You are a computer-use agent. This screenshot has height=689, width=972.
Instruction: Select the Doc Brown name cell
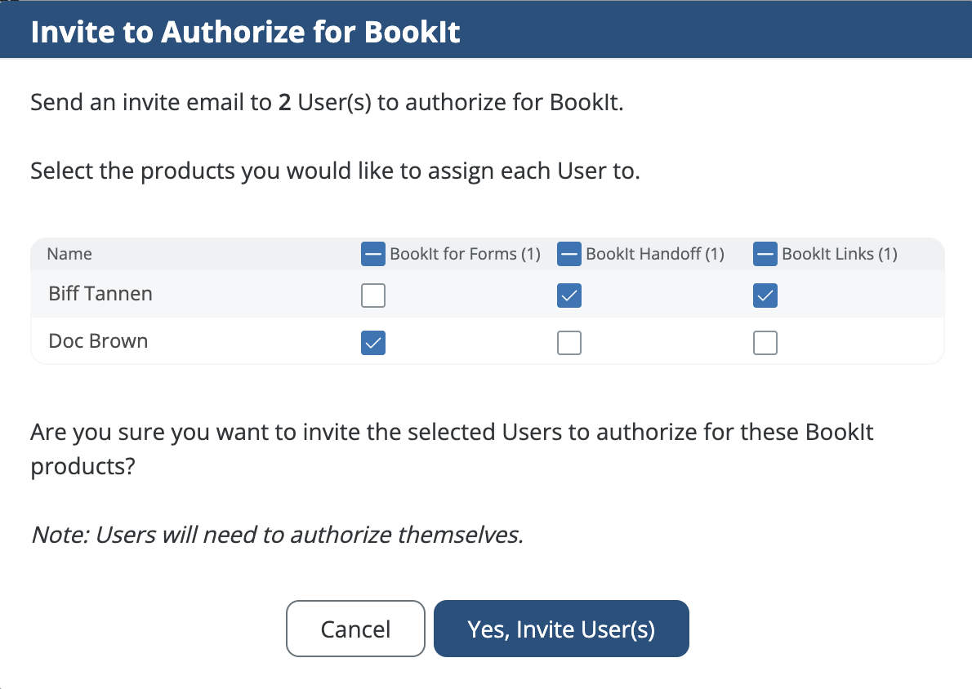98,341
